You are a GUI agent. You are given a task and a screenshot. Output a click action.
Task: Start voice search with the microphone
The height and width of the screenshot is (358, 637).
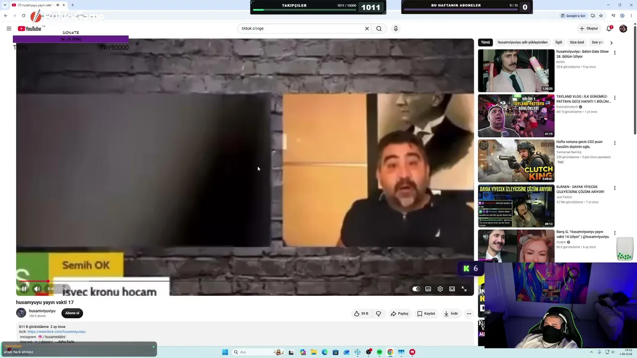(396, 28)
